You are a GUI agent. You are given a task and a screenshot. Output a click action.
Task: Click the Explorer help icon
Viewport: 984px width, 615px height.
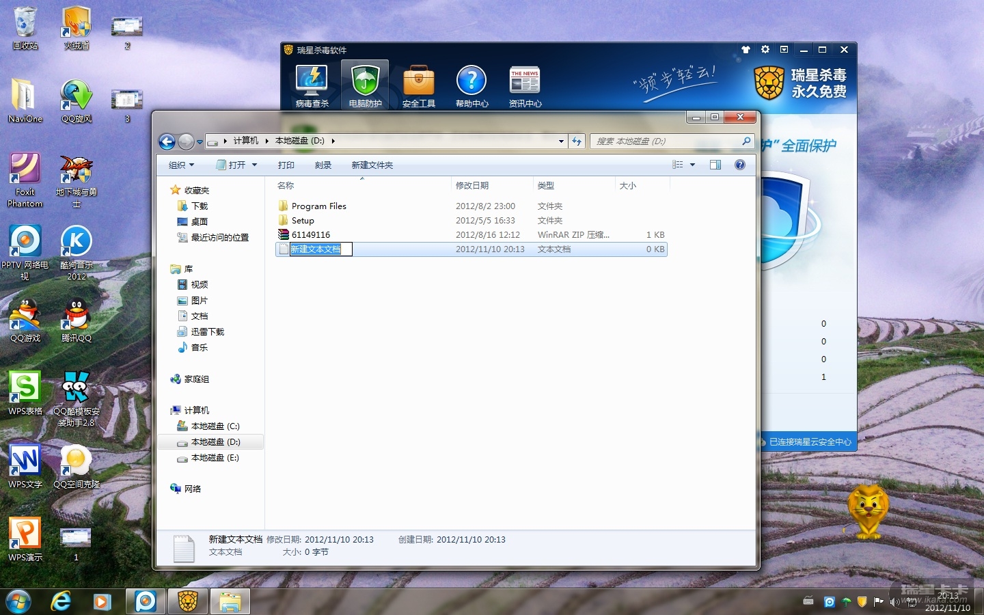coord(739,165)
